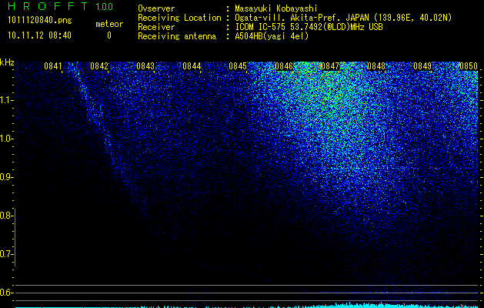
Task: Click the kHz axis unit label
Action: pyautogui.click(x=7, y=62)
